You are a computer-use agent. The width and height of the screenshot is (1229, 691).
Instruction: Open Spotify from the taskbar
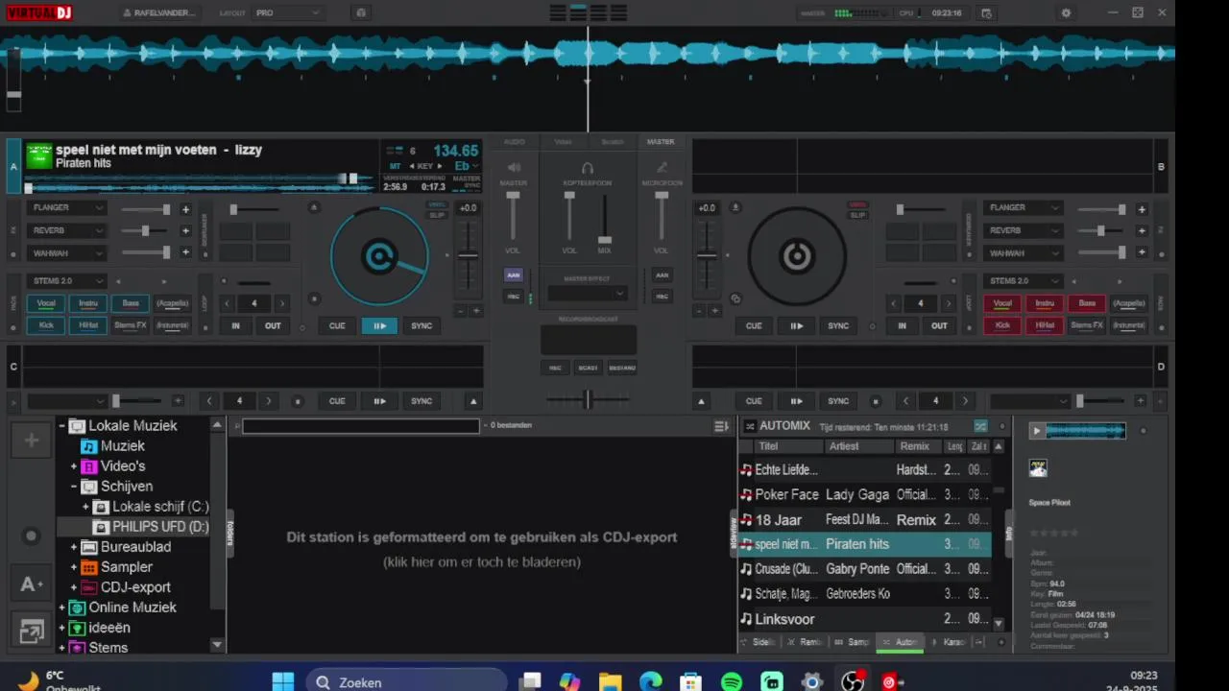click(x=732, y=681)
